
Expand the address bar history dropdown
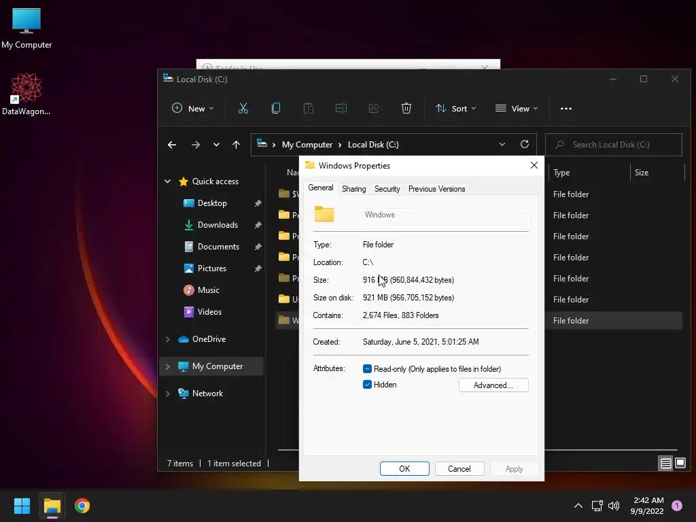502,144
